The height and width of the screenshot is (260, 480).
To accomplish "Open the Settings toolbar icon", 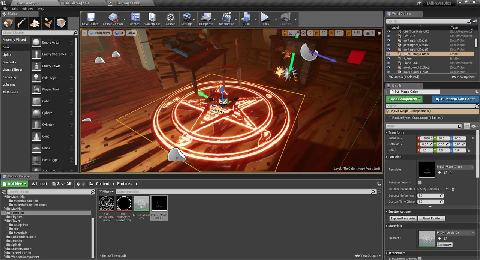I will pos(186,19).
